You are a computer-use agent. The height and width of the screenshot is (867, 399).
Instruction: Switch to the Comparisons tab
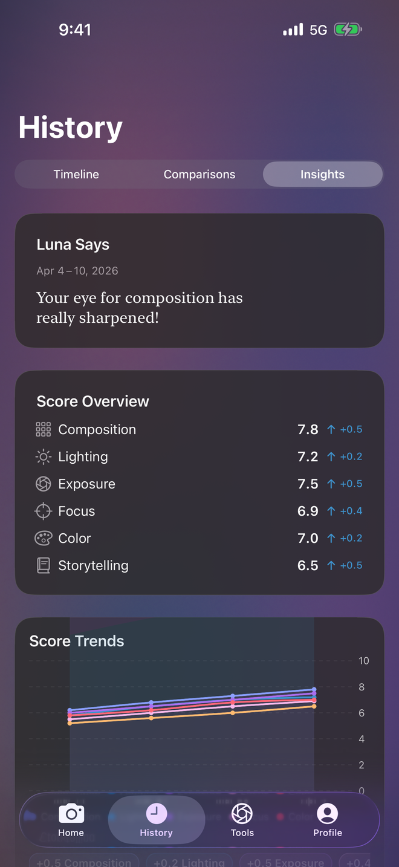click(x=199, y=174)
